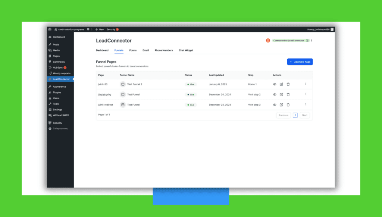The width and height of the screenshot is (382, 217).
Task: Open Security item in the top admin bar
Action: click(x=113, y=29)
